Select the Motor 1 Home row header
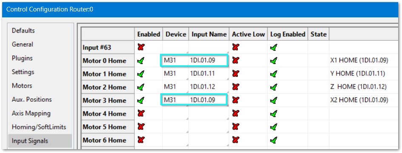 pyautogui.click(x=108, y=74)
